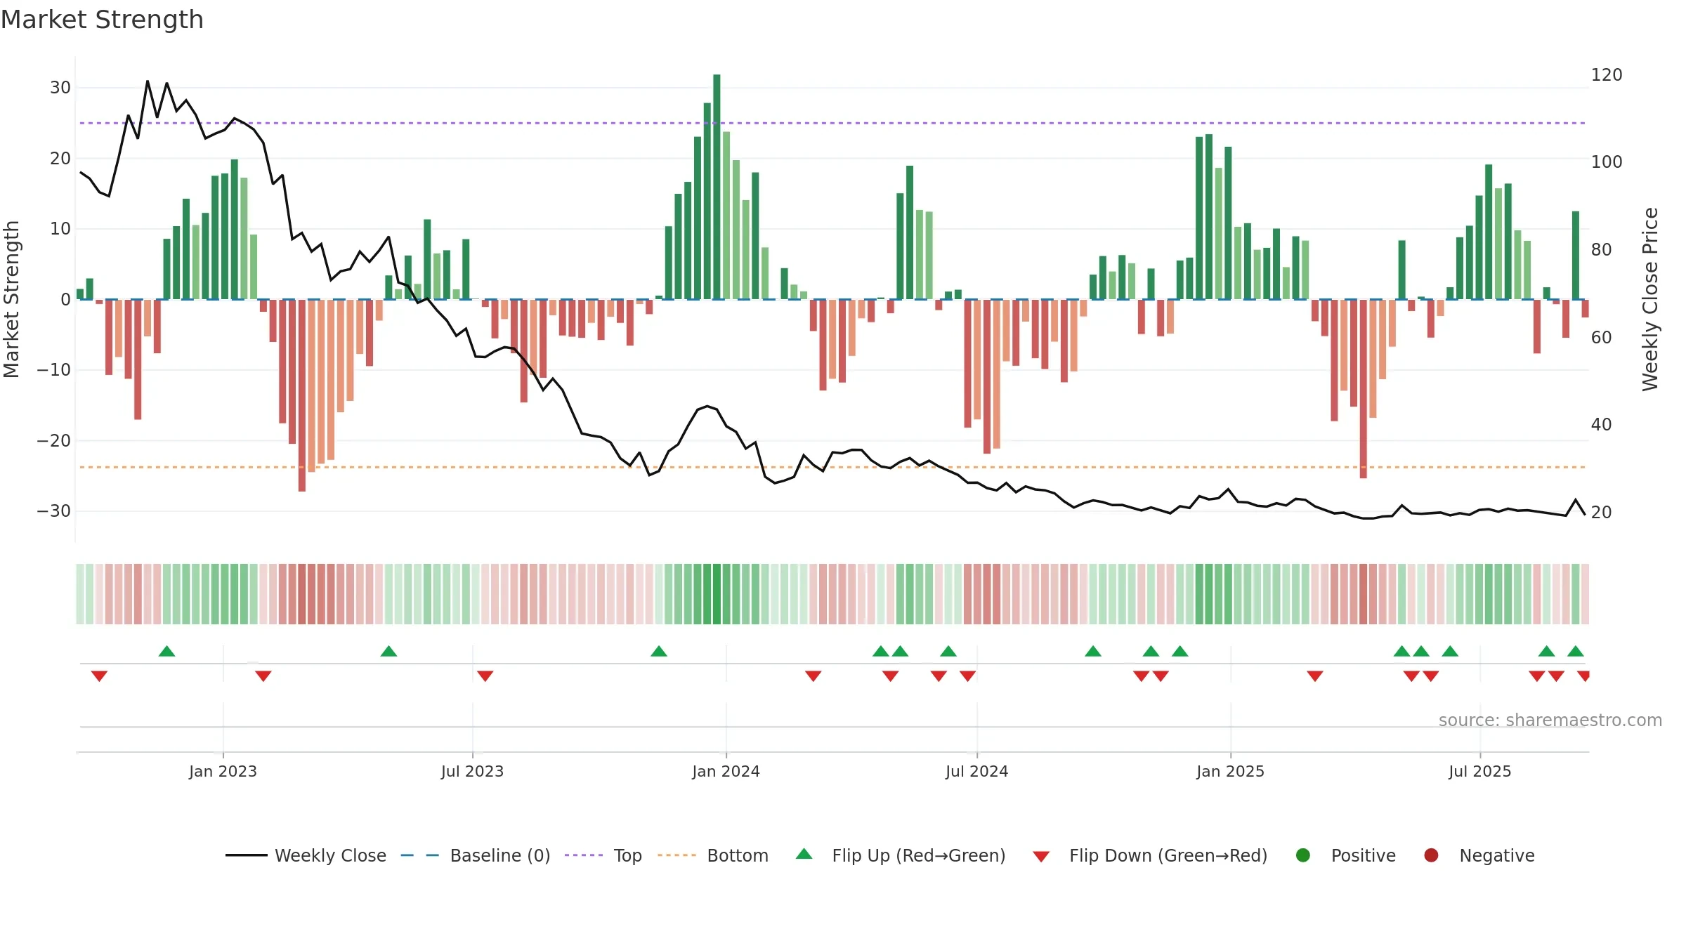1686x948 pixels.
Task: Toggle the Baseline (0) legend entry
Action: (x=475, y=855)
